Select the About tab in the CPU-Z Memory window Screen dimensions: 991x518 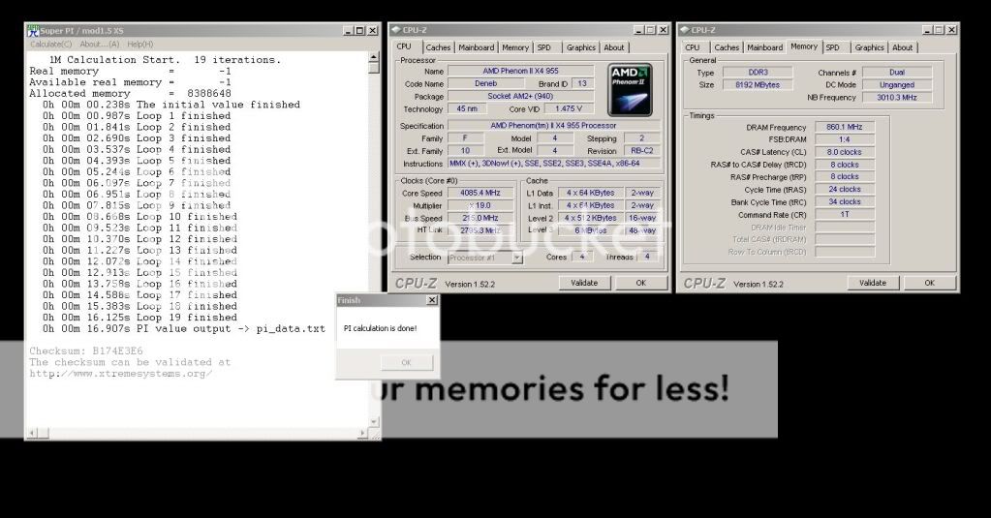pos(903,47)
